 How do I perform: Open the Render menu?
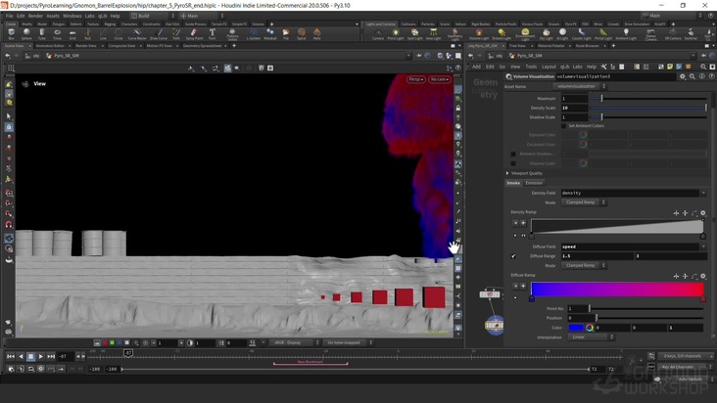(35, 16)
